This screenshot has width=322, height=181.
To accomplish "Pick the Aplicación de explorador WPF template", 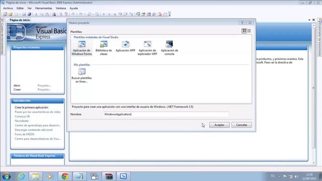I will point(147,48).
